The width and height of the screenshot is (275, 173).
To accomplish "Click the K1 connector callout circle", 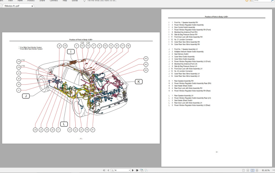I will [93, 130].
